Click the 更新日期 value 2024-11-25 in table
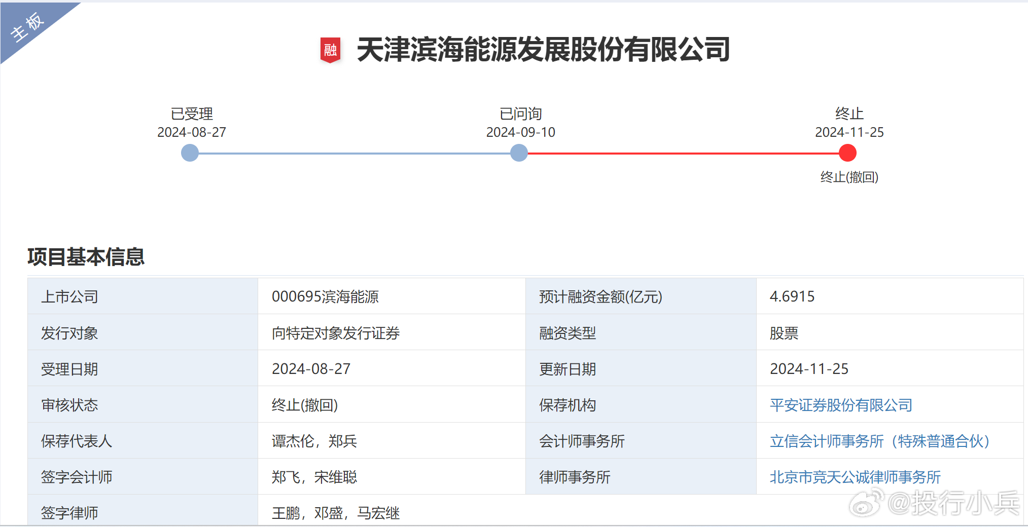This screenshot has height=527, width=1028. 809,369
